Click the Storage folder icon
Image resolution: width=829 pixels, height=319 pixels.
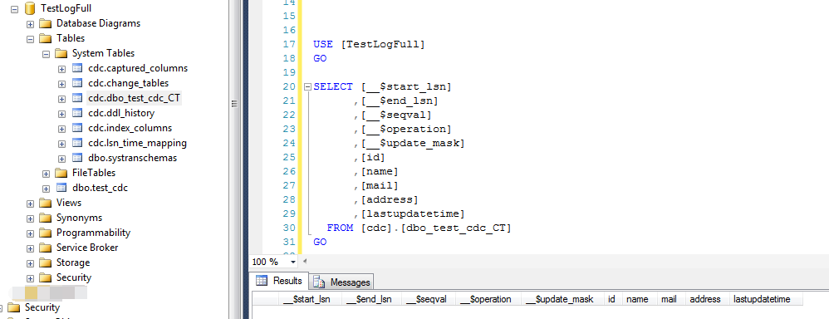coord(46,263)
